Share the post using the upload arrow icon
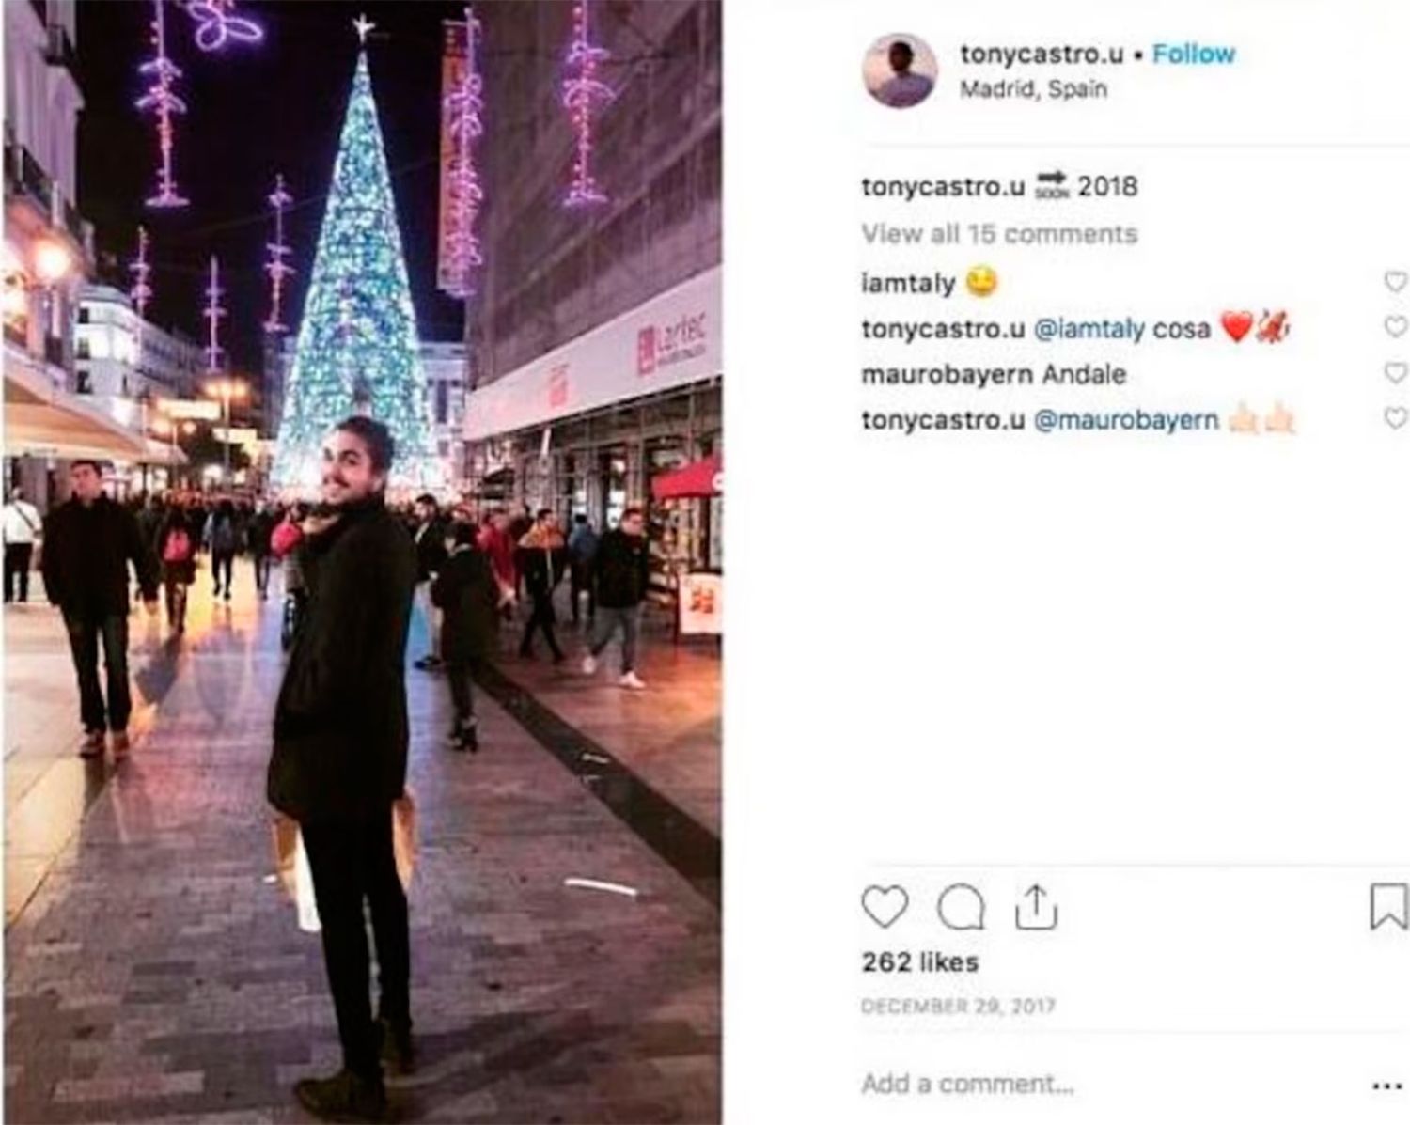 click(1036, 907)
